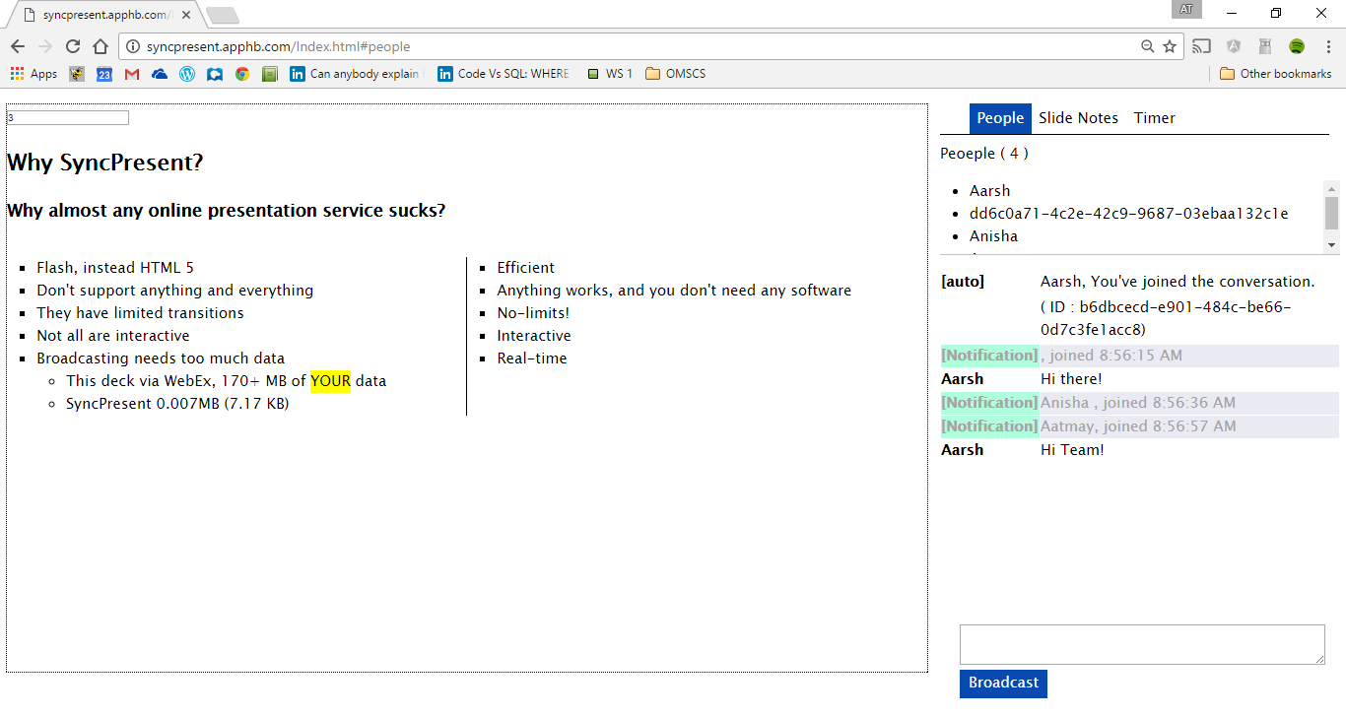This screenshot has height=717, width=1346.
Task: Click the ', joined 8:56:15 AM' notification
Action: click(x=1111, y=356)
